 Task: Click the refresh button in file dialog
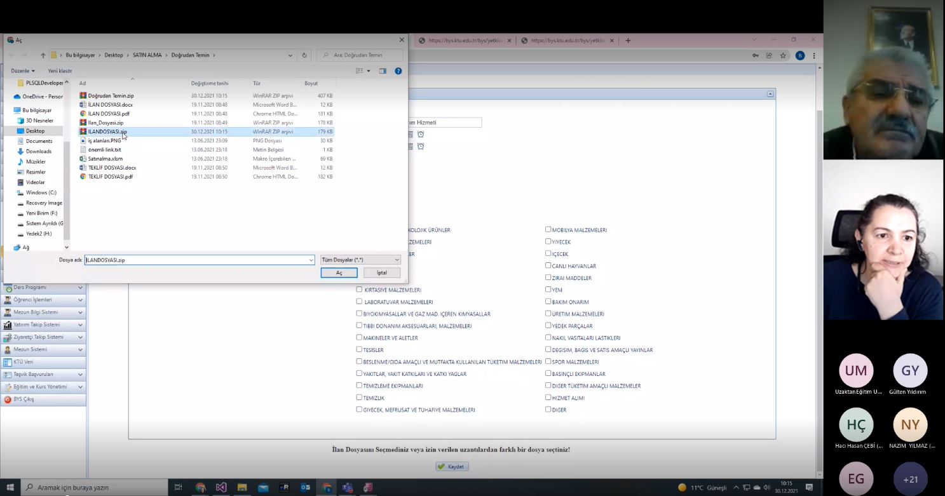(x=305, y=55)
